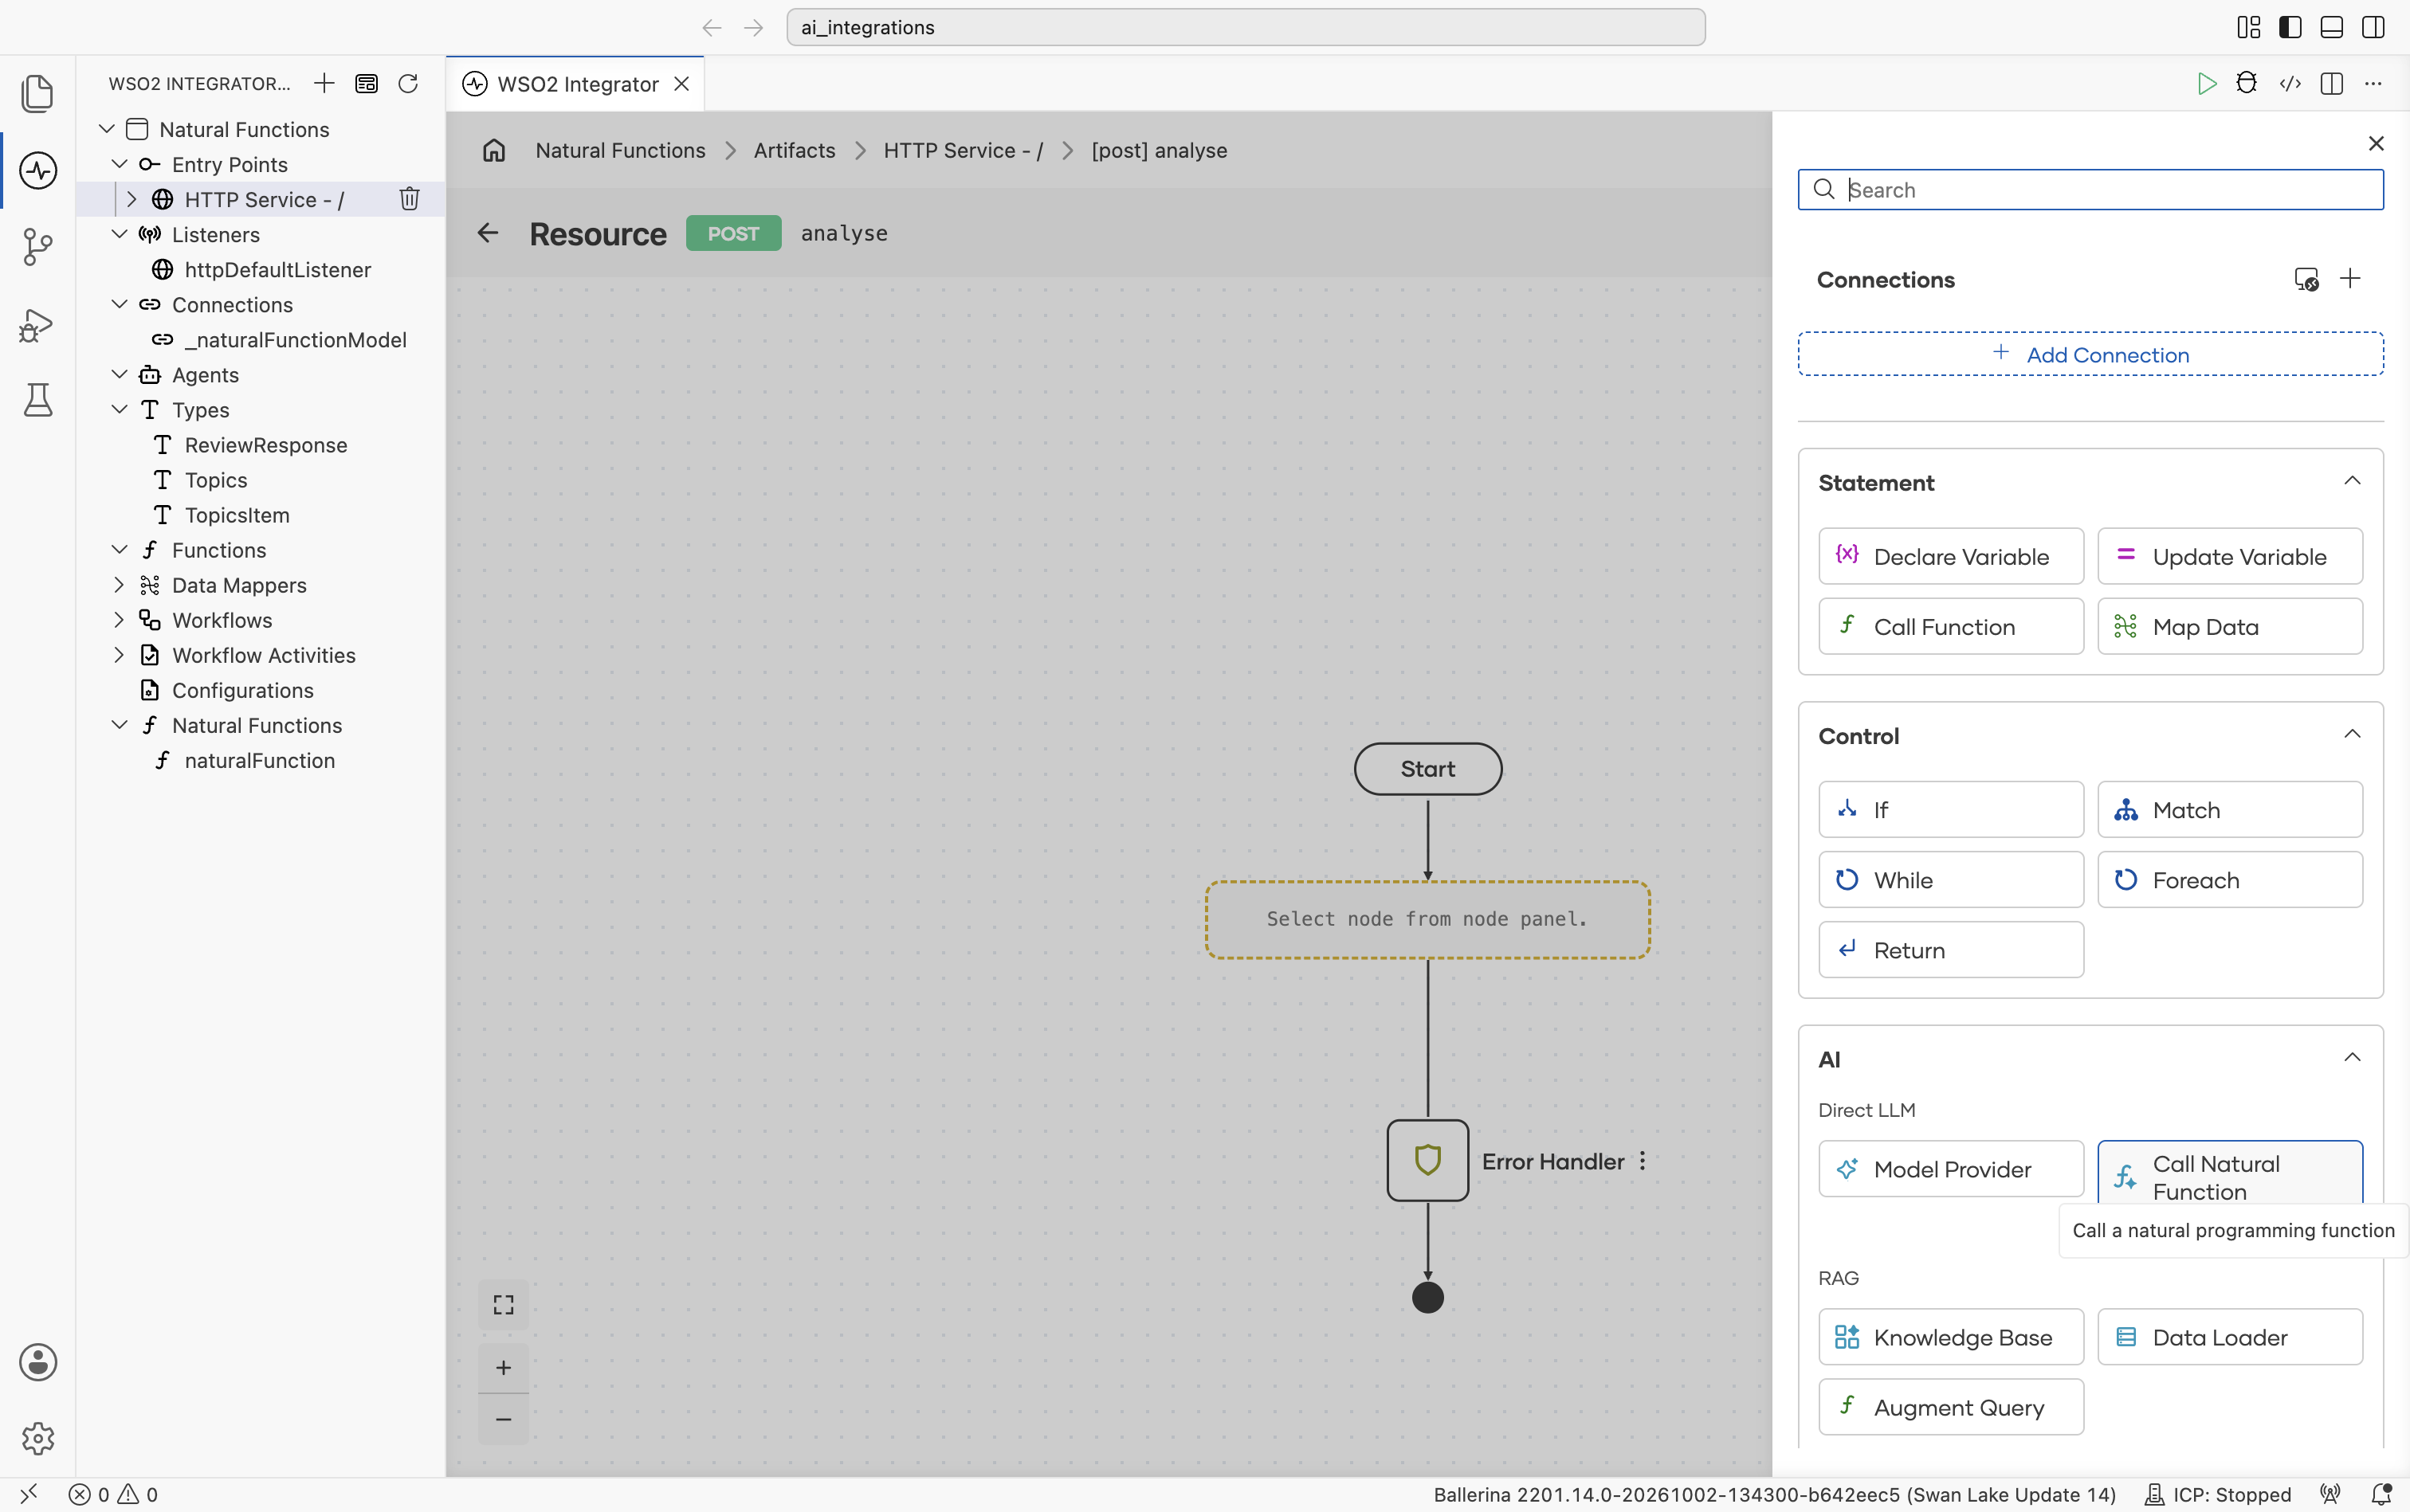Start debugging with the bug icon
2410x1512 pixels.
point(2247,83)
